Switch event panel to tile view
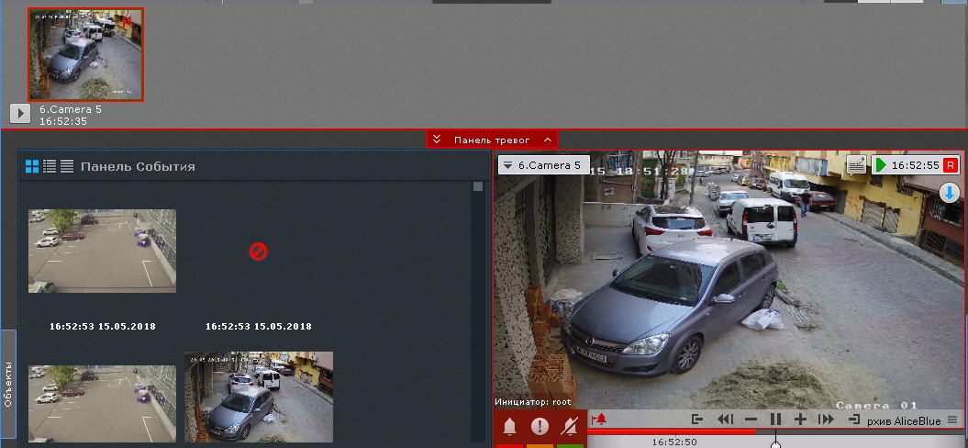The image size is (968, 448). (32, 166)
